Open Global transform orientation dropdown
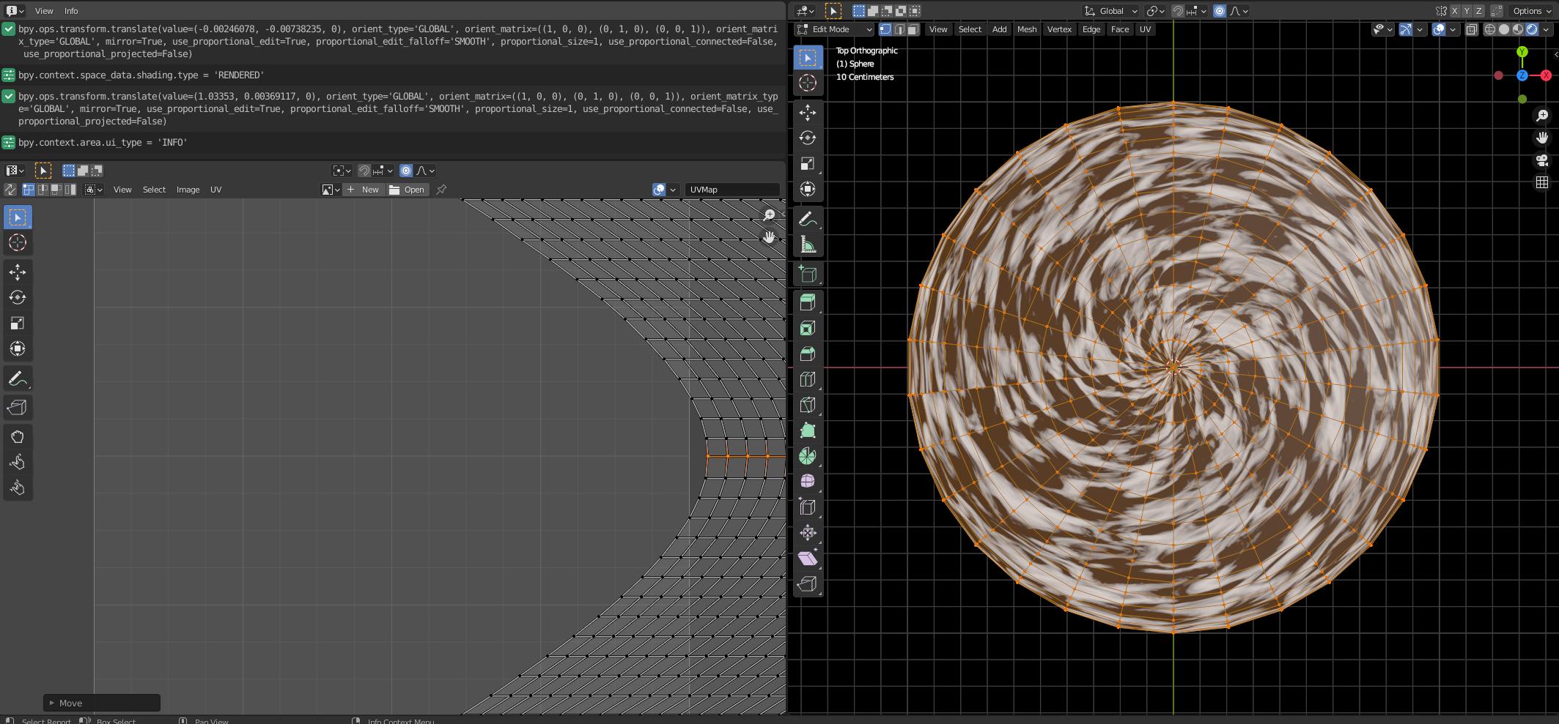 tap(1110, 11)
